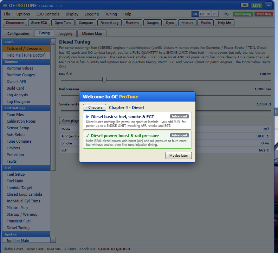The image size is (278, 253).
Task: Click the checkmark on Diesel power lesson
Action: pos(88,136)
